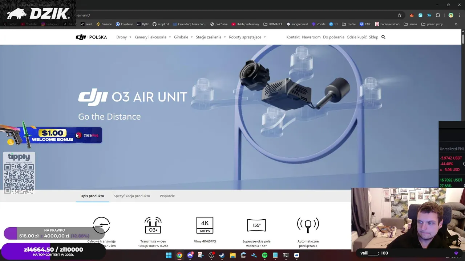Open File Explorer from the taskbar
This screenshot has height=261, width=465.
tap(232, 255)
